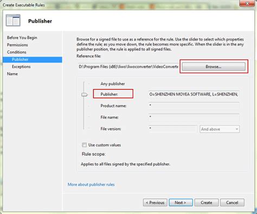
Task: Click the File name field
Action: tap(194, 118)
